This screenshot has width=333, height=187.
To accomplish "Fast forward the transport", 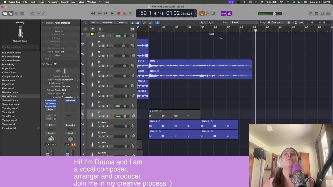I will coord(99,13).
